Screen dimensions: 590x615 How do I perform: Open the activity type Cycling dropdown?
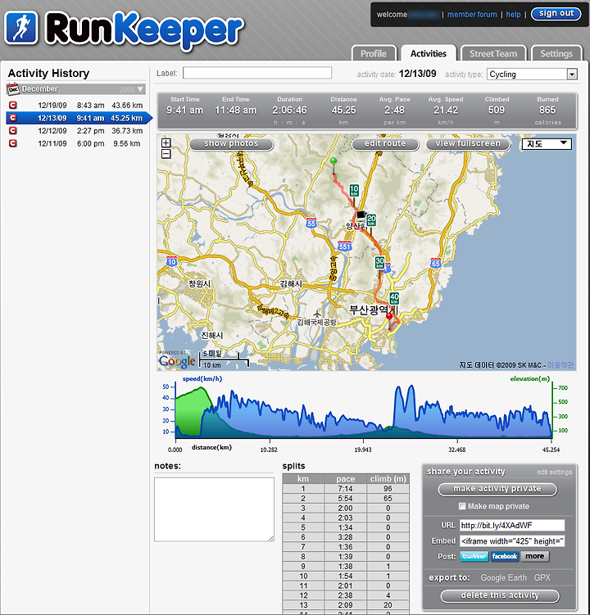point(533,75)
